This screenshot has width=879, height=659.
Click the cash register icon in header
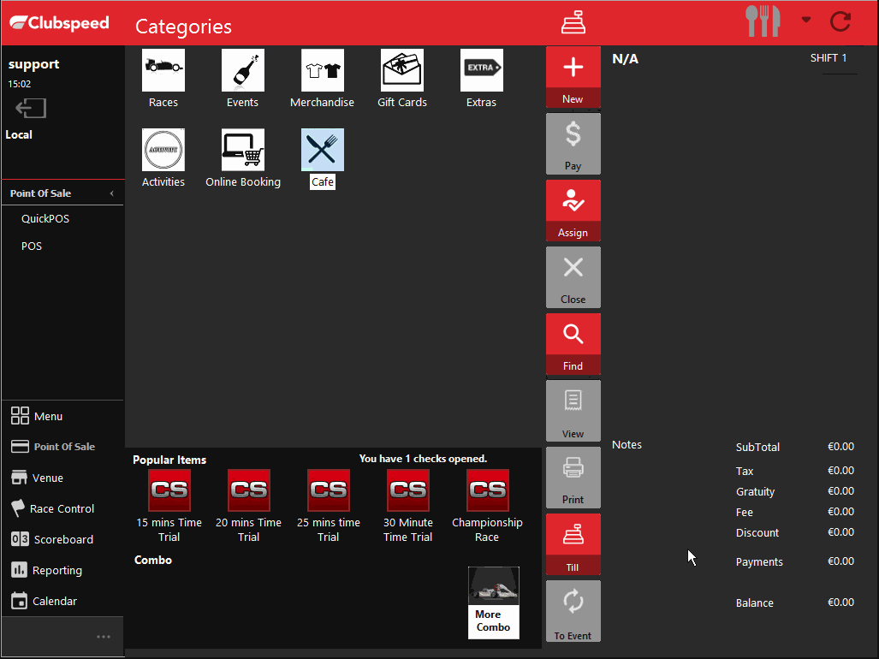click(573, 22)
